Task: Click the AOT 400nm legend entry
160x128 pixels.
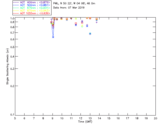Action: click(x=32, y=2)
